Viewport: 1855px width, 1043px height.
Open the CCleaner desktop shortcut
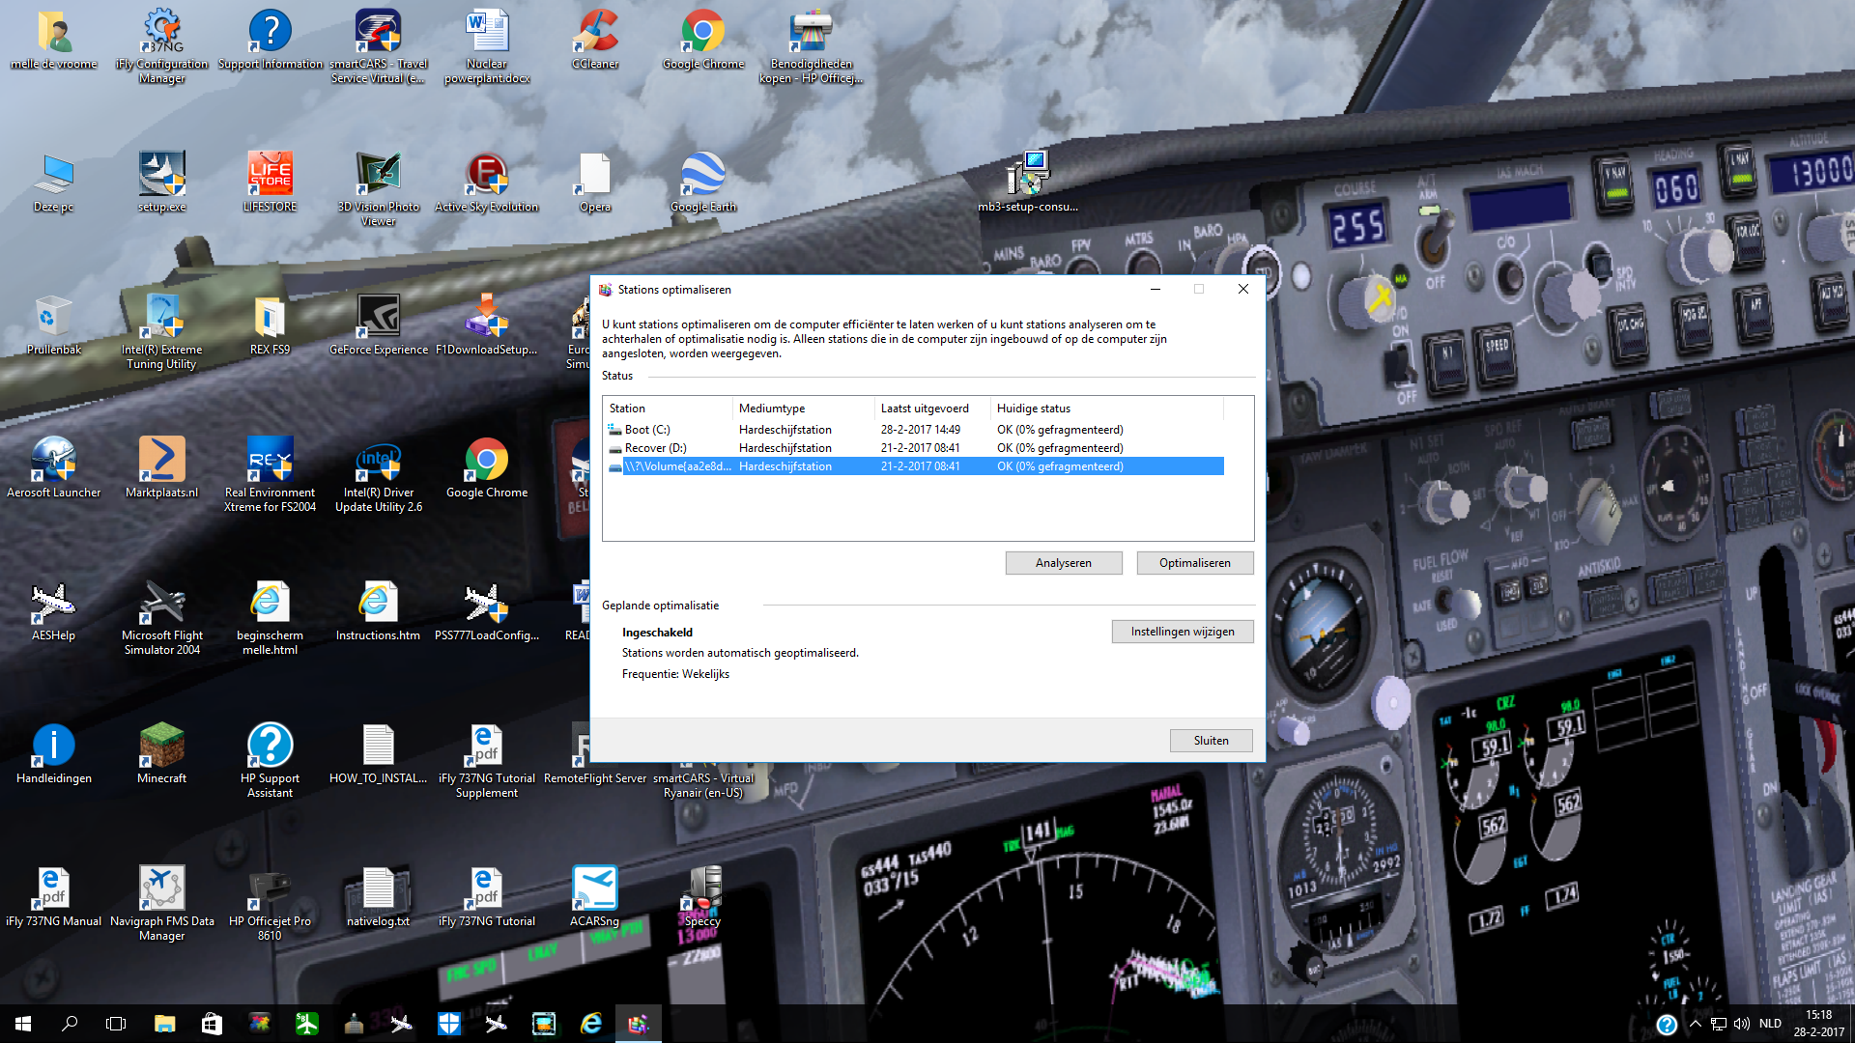pos(595,40)
